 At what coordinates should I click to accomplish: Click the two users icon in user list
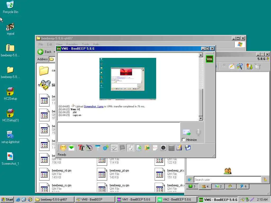228,171
